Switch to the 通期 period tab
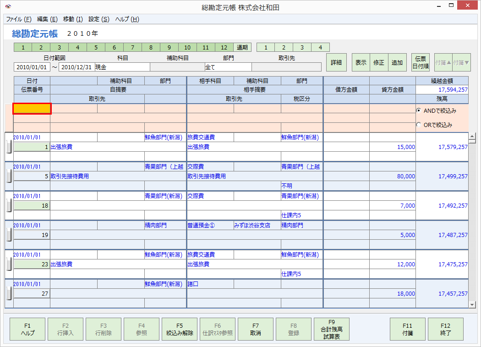The image size is (481, 347). click(243, 47)
